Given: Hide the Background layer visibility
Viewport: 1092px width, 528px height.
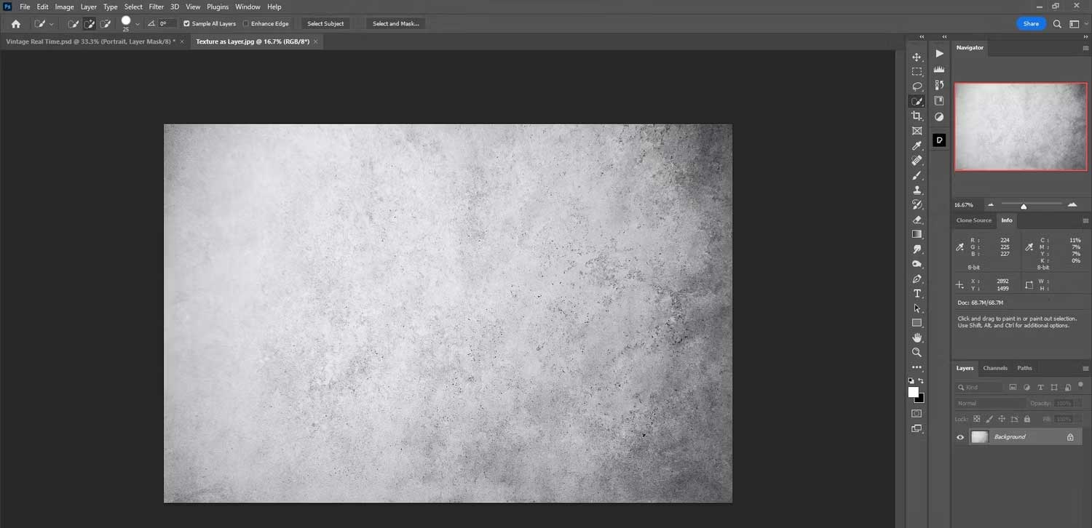Looking at the screenshot, I should pos(960,436).
